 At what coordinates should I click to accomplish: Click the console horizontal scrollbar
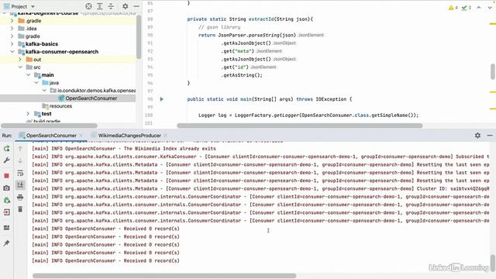(164, 276)
